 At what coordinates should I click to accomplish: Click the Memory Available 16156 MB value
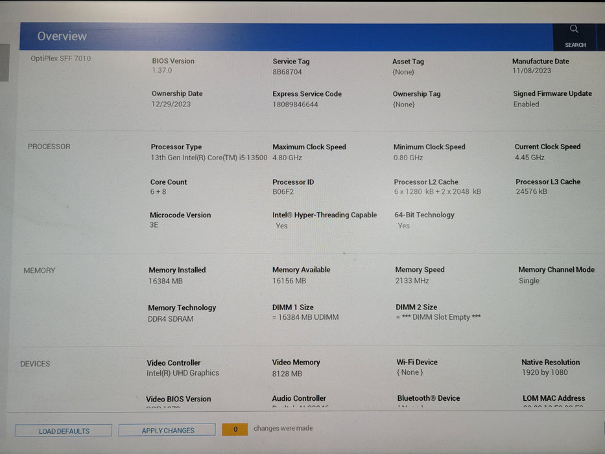click(289, 281)
